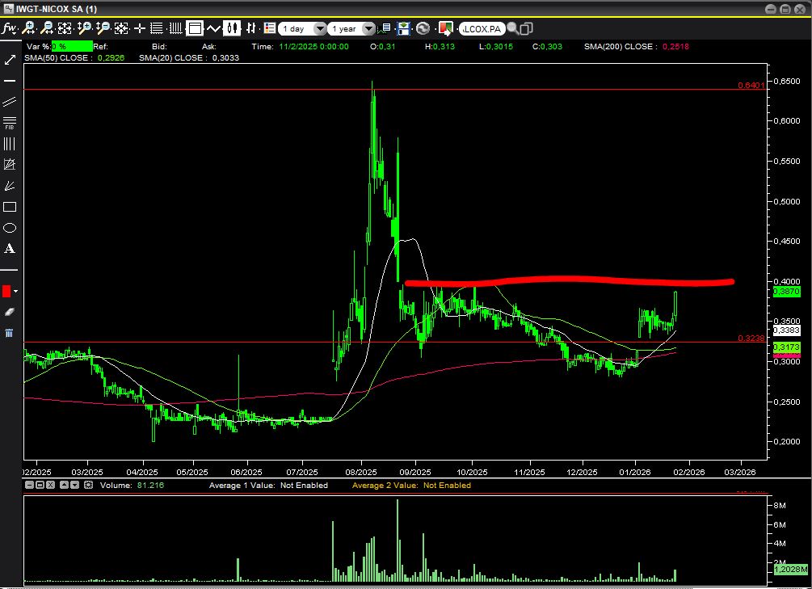This screenshot has height=589, width=812.
Task: Toggle line chart style
Action: pos(213,28)
